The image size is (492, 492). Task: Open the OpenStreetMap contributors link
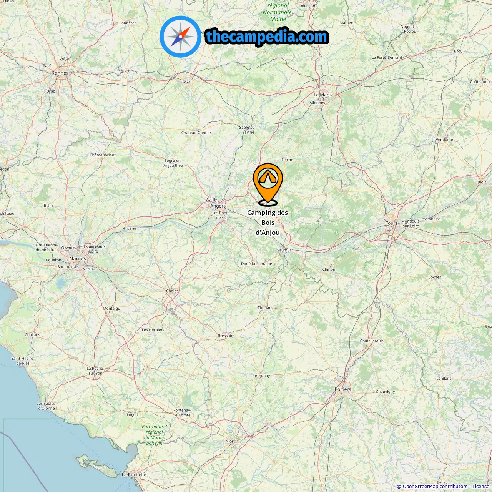click(435, 487)
